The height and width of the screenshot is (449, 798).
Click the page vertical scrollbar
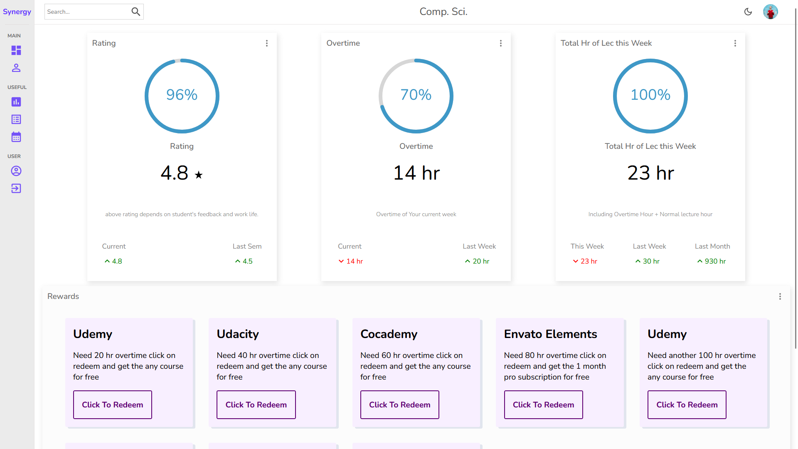(x=796, y=179)
